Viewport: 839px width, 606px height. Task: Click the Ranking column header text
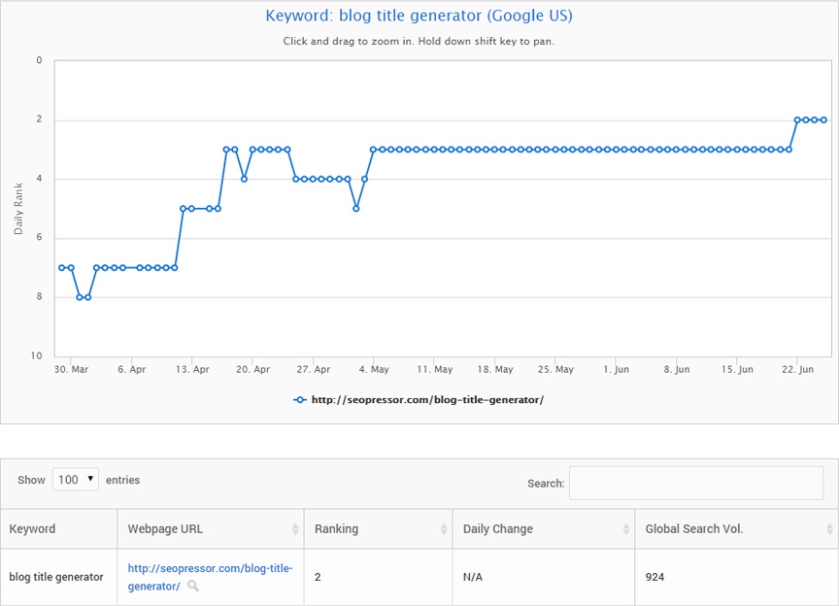click(x=336, y=529)
